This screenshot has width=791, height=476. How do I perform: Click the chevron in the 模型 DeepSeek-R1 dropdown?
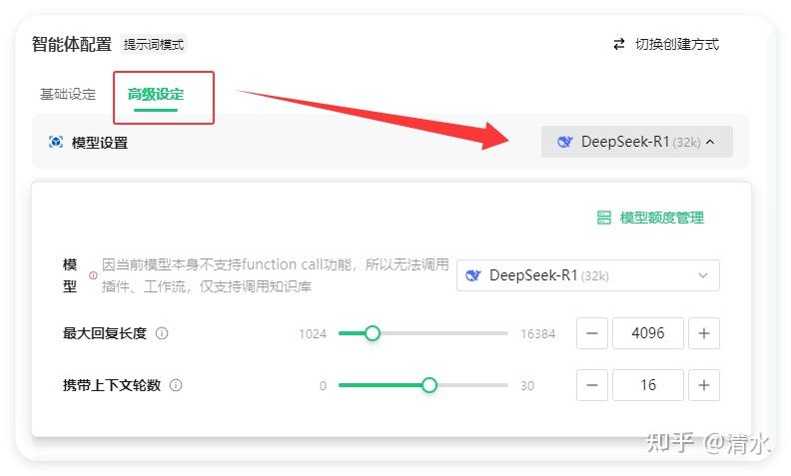point(703,275)
